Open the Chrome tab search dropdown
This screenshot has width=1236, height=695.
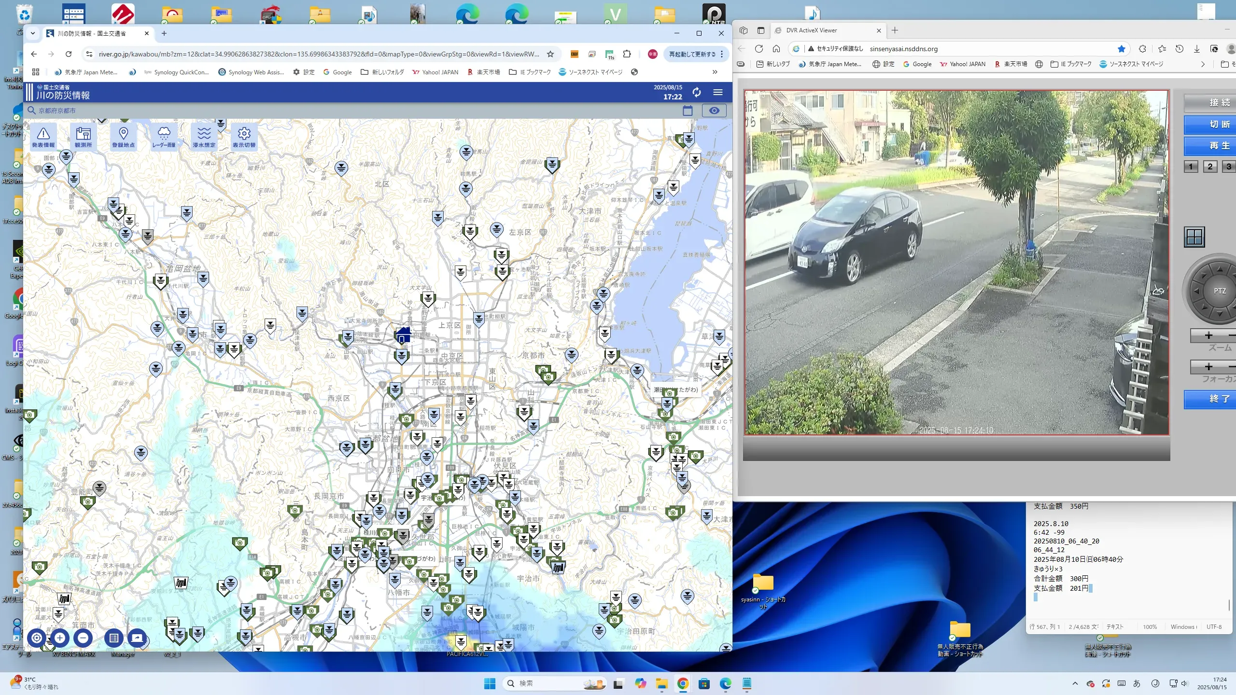coord(33,33)
